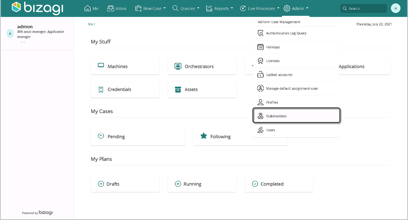408x220 pixels.
Task: Open the Credentials card
Action: tap(125, 89)
